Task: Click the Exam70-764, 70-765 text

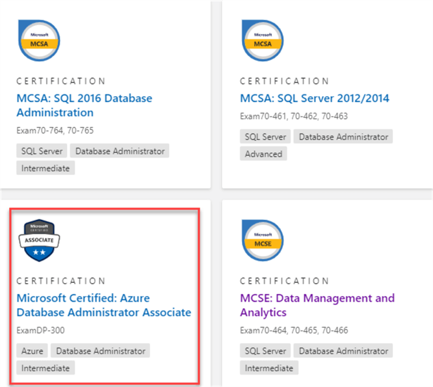Action: click(55, 130)
